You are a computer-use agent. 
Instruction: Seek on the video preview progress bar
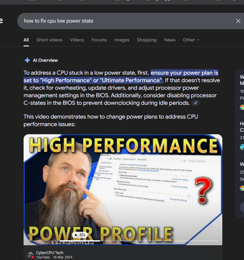123,241
